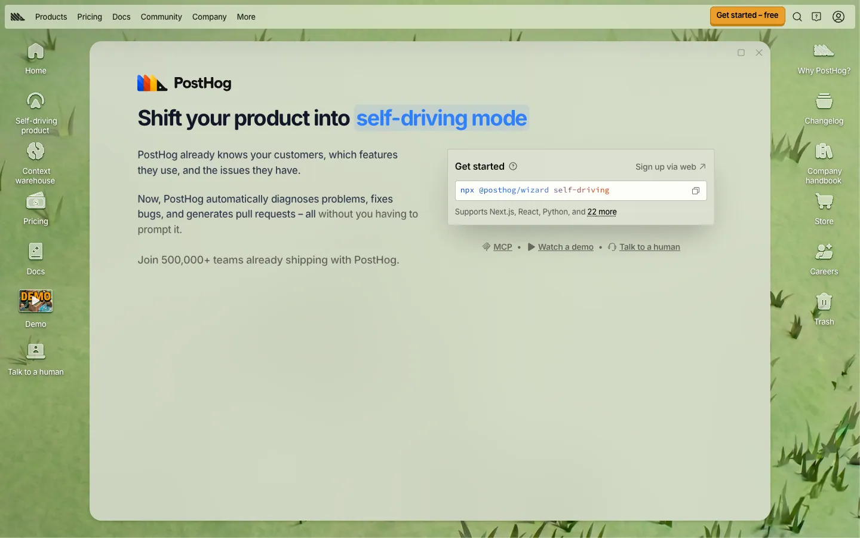The width and height of the screenshot is (860, 538).
Task: Click the PostHog hedgehog logo in top bar
Action: click(18, 17)
